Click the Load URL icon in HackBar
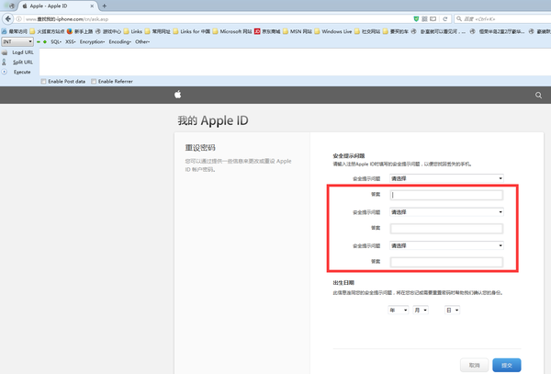This screenshot has height=374, width=551. tap(5, 52)
